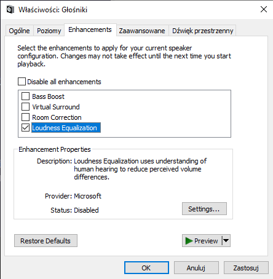Click the Restore Defaults button
Viewport: 273px width, 279px height.
(45, 241)
